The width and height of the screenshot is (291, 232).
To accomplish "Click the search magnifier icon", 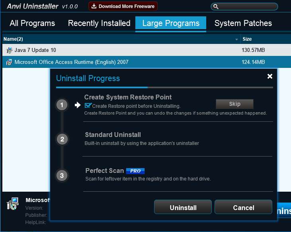I will [216, 6].
